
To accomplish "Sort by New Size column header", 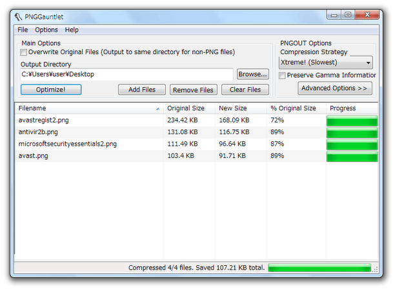I will click(x=241, y=108).
